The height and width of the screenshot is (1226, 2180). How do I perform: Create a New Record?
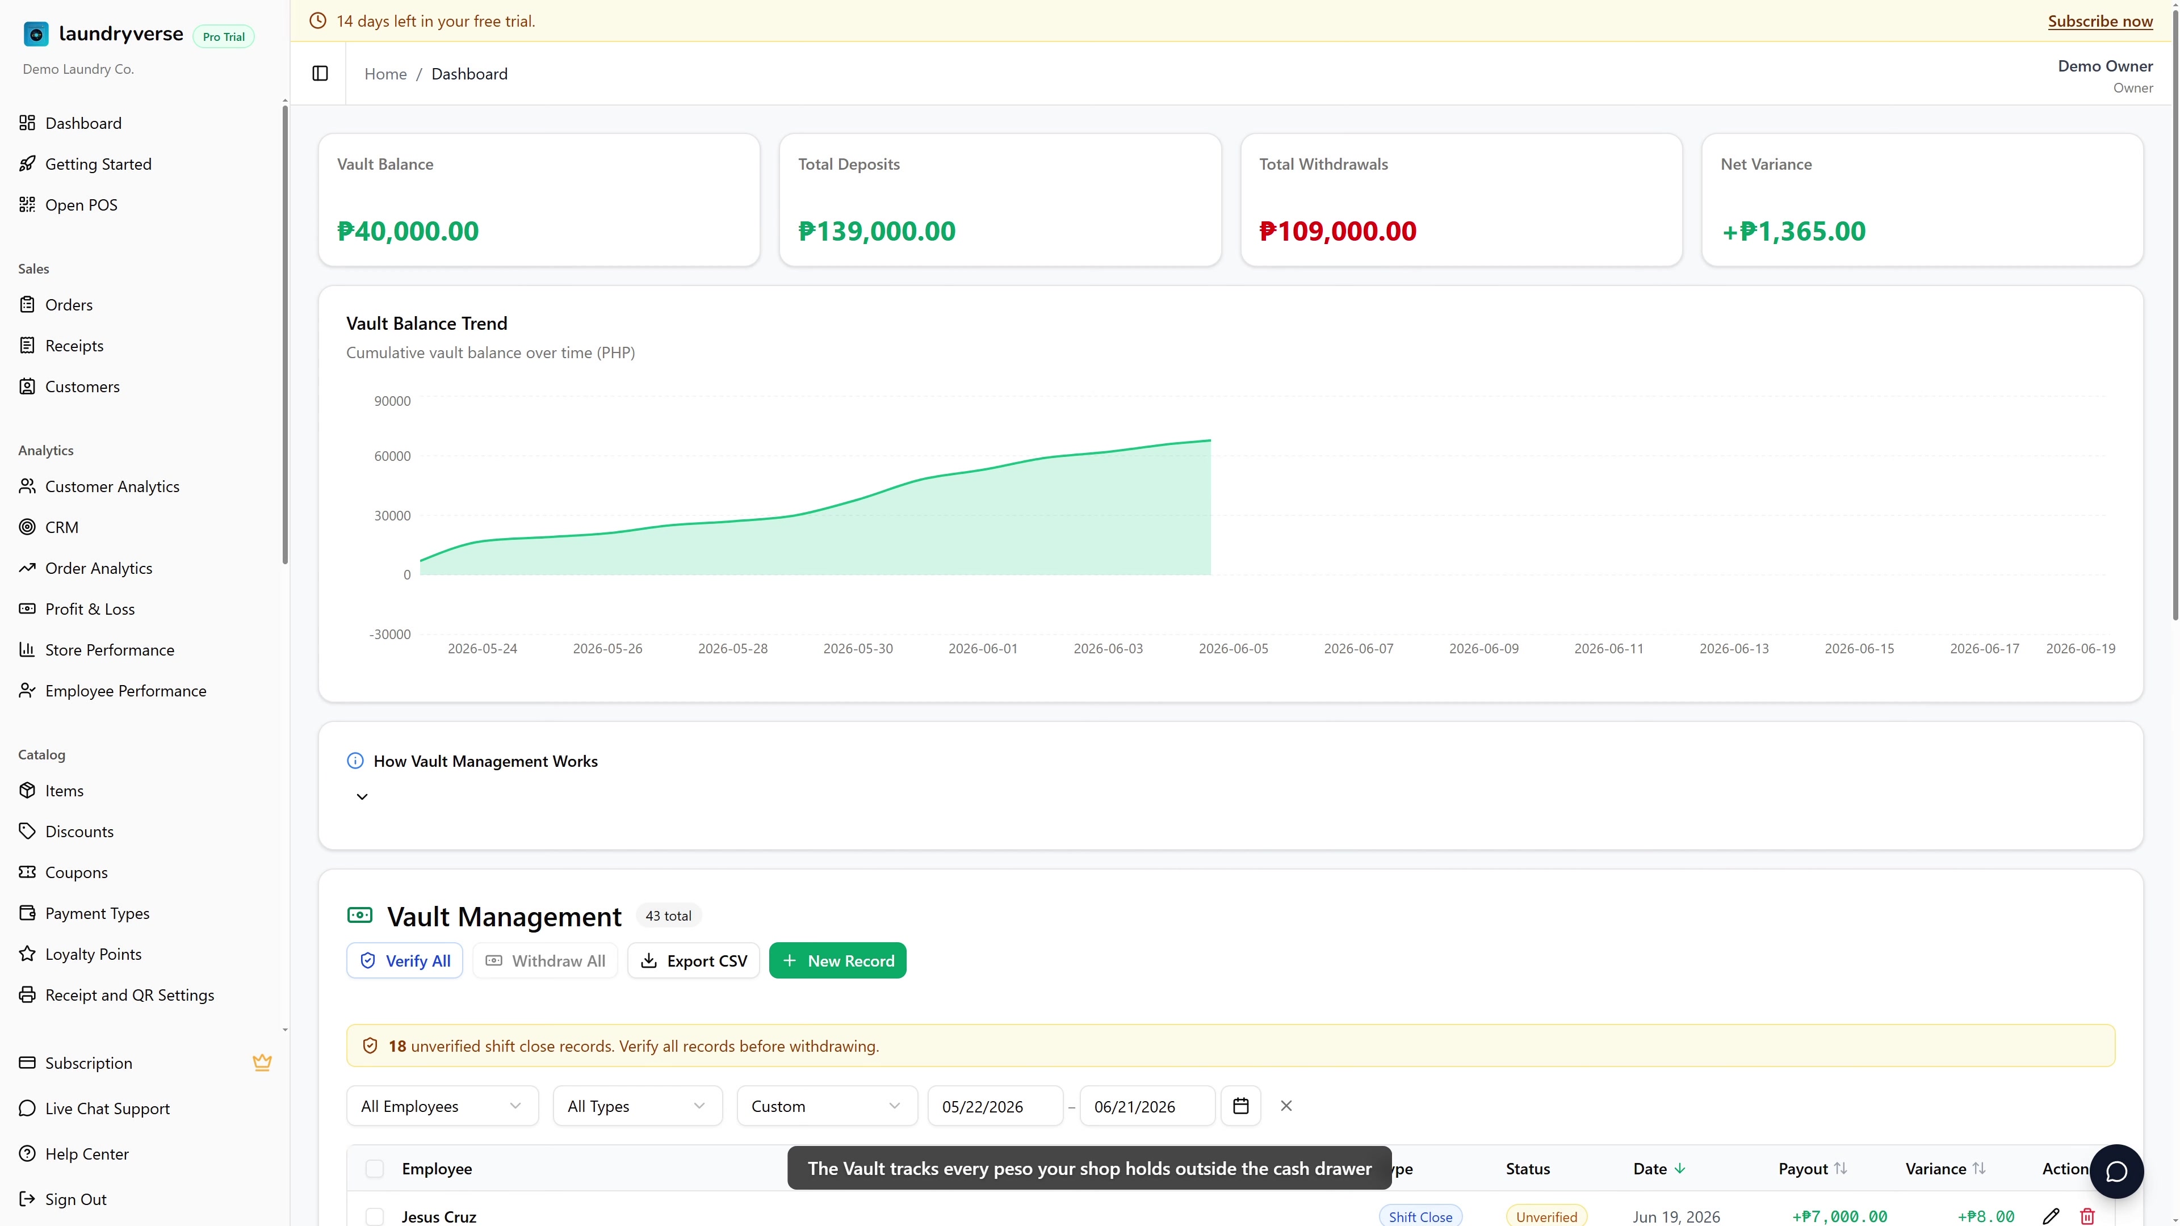coord(838,960)
